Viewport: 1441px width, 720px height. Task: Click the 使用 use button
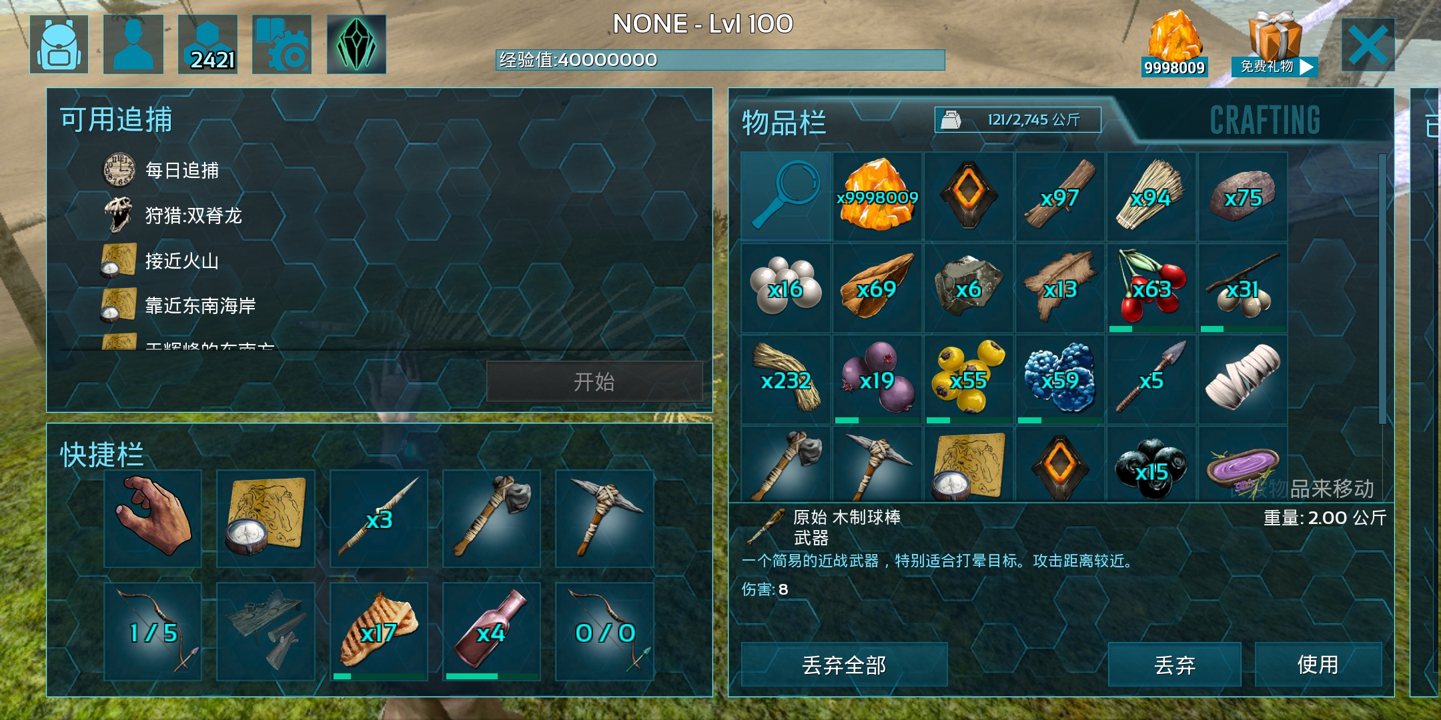(x=1318, y=665)
